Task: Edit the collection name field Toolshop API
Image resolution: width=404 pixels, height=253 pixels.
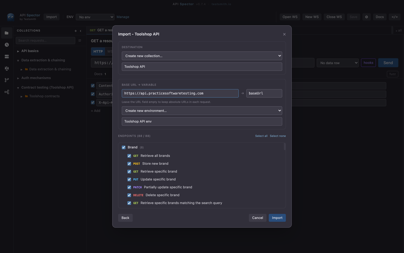Action: click(202, 67)
